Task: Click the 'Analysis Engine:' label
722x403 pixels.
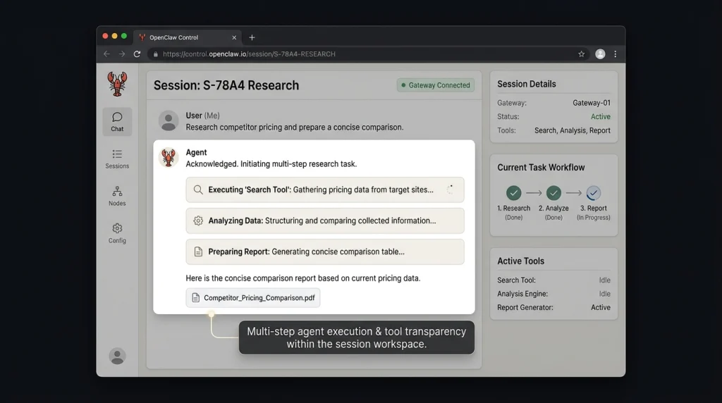Action: click(x=522, y=294)
